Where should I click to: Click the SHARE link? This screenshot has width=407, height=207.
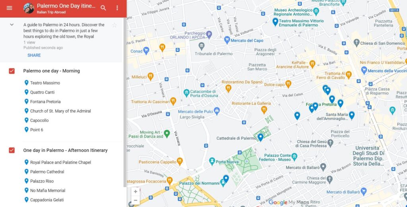pyautogui.click(x=34, y=55)
